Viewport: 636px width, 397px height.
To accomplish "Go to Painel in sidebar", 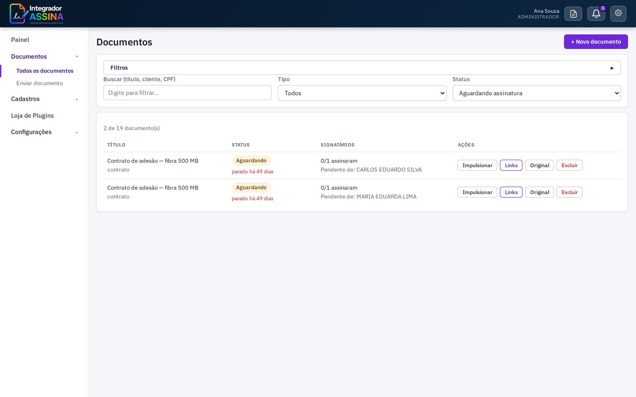I will click(20, 40).
